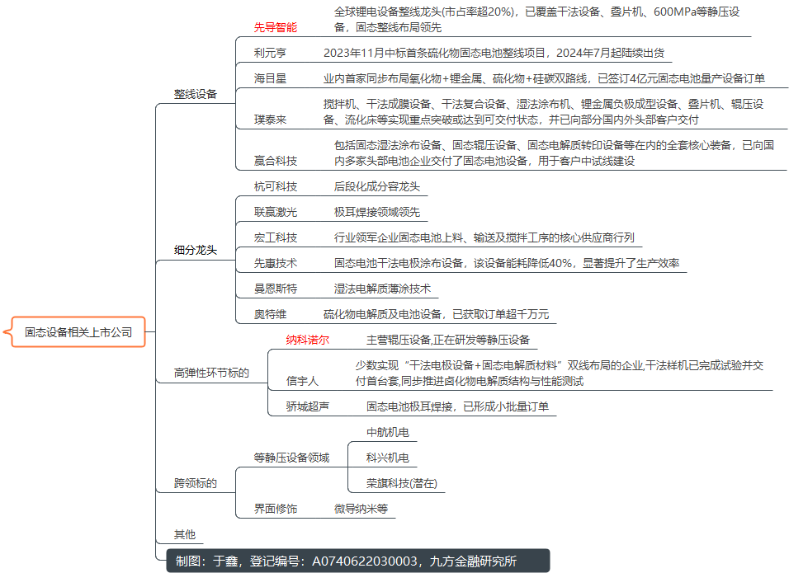
Task: Click the 先惠技术 company node
Action: [276, 263]
